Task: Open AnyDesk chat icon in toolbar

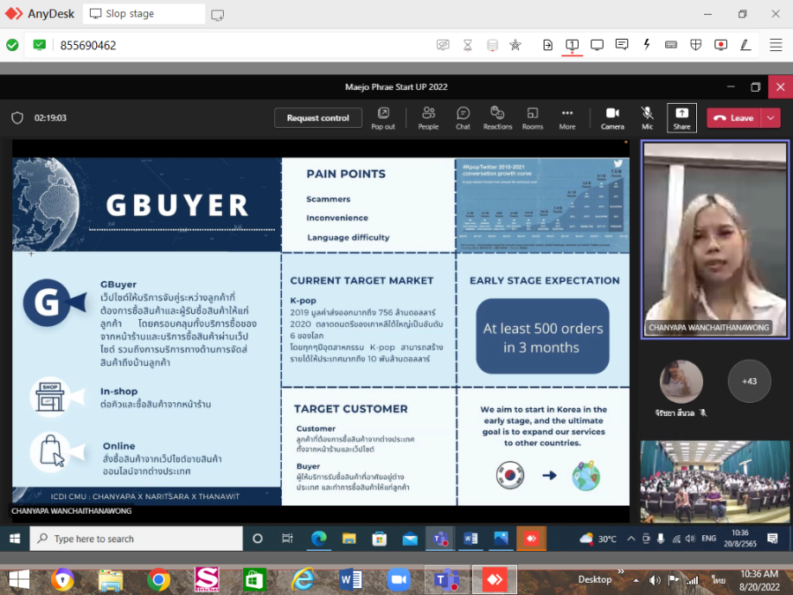Action: coord(622,45)
